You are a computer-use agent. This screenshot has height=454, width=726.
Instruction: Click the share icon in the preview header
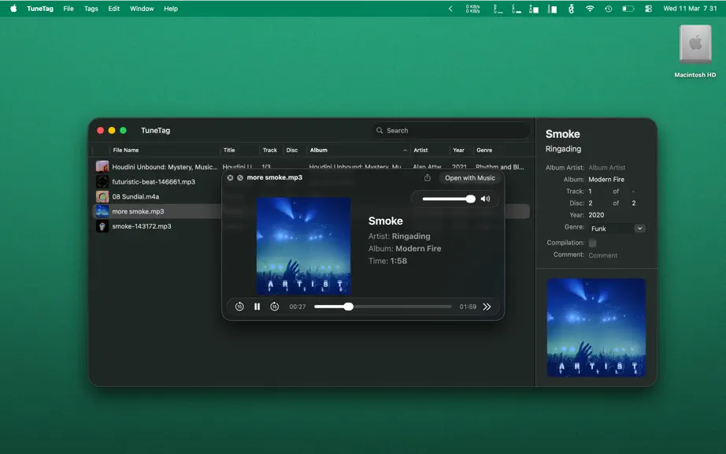pyautogui.click(x=428, y=178)
